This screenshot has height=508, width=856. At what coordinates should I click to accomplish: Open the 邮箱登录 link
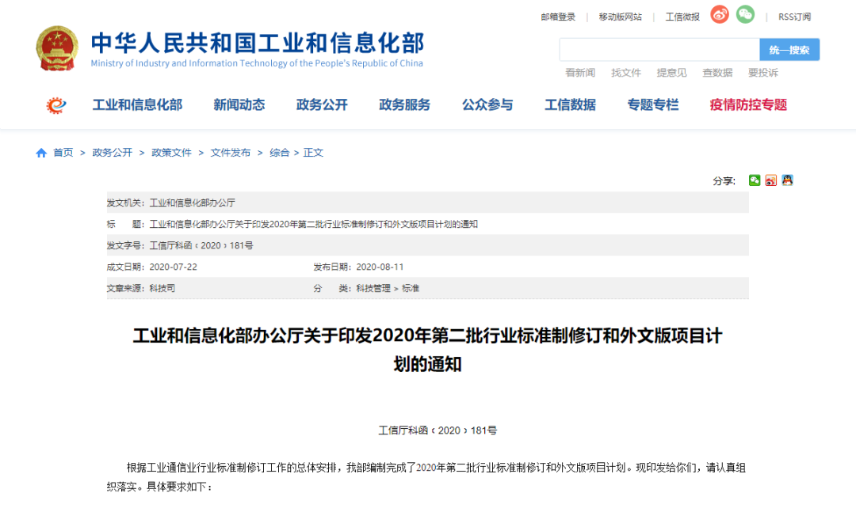pyautogui.click(x=558, y=17)
